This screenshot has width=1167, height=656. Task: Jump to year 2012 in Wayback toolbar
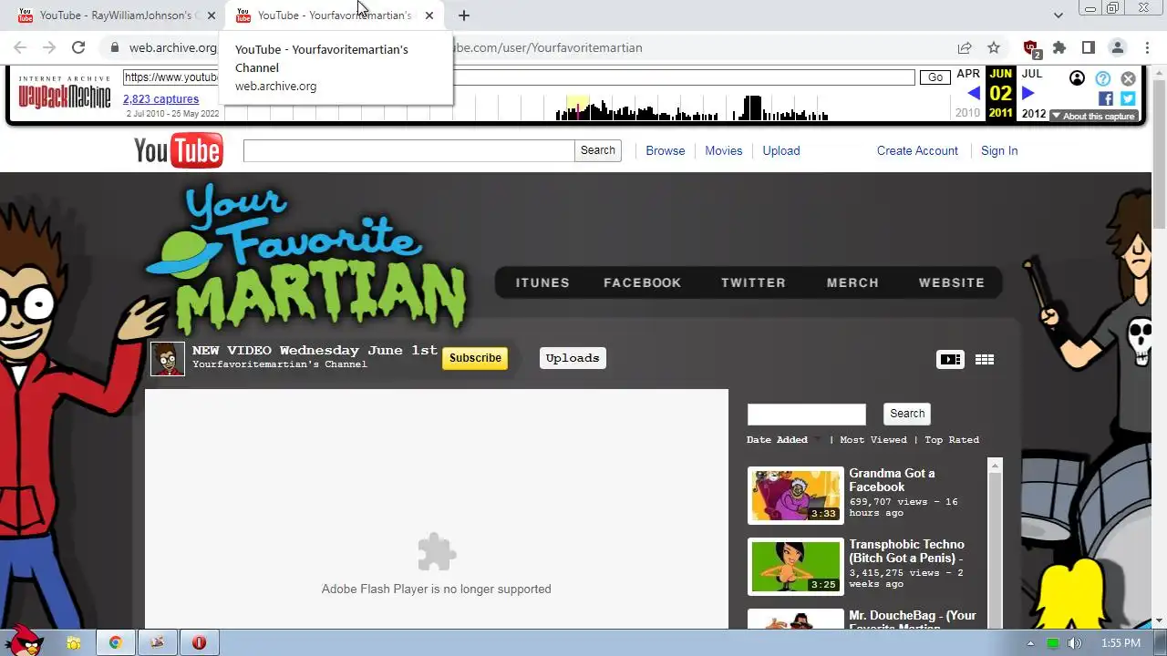click(x=1034, y=113)
